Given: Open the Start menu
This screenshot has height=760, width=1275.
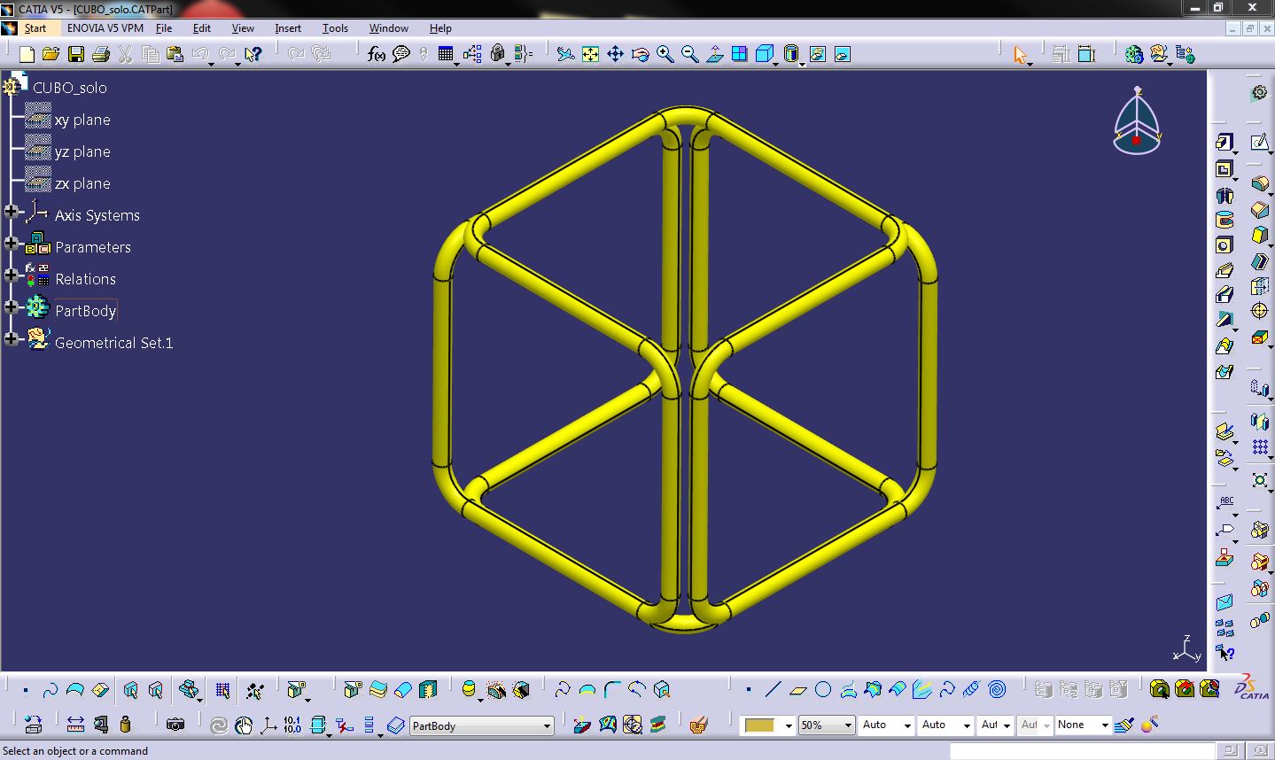Looking at the screenshot, I should click(35, 28).
